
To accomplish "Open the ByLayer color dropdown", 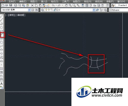I will 119,10.
